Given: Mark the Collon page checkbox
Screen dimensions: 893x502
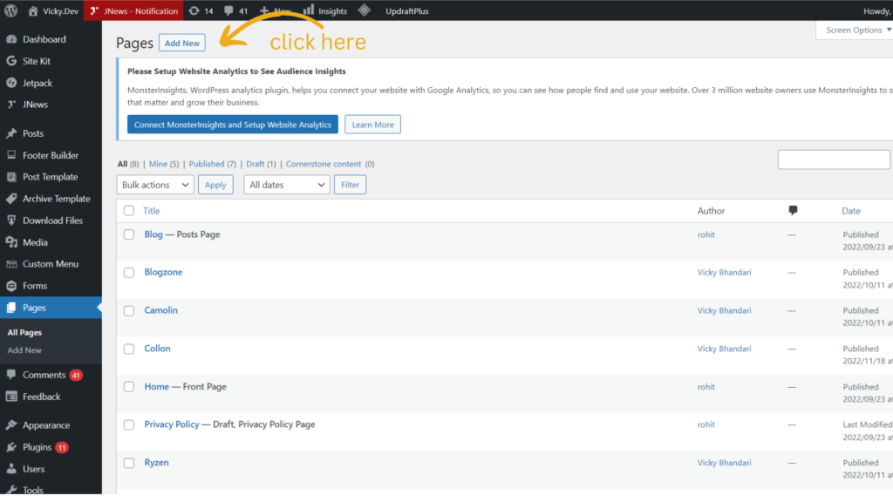Looking at the screenshot, I should [x=129, y=349].
